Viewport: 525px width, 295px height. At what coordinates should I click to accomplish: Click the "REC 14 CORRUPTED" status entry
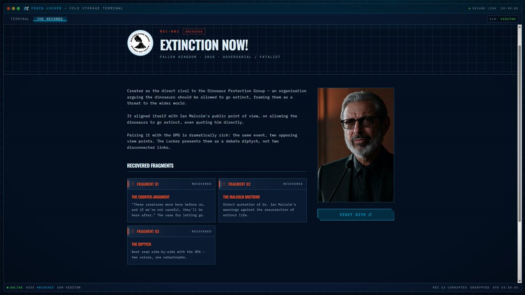[x=450, y=288]
